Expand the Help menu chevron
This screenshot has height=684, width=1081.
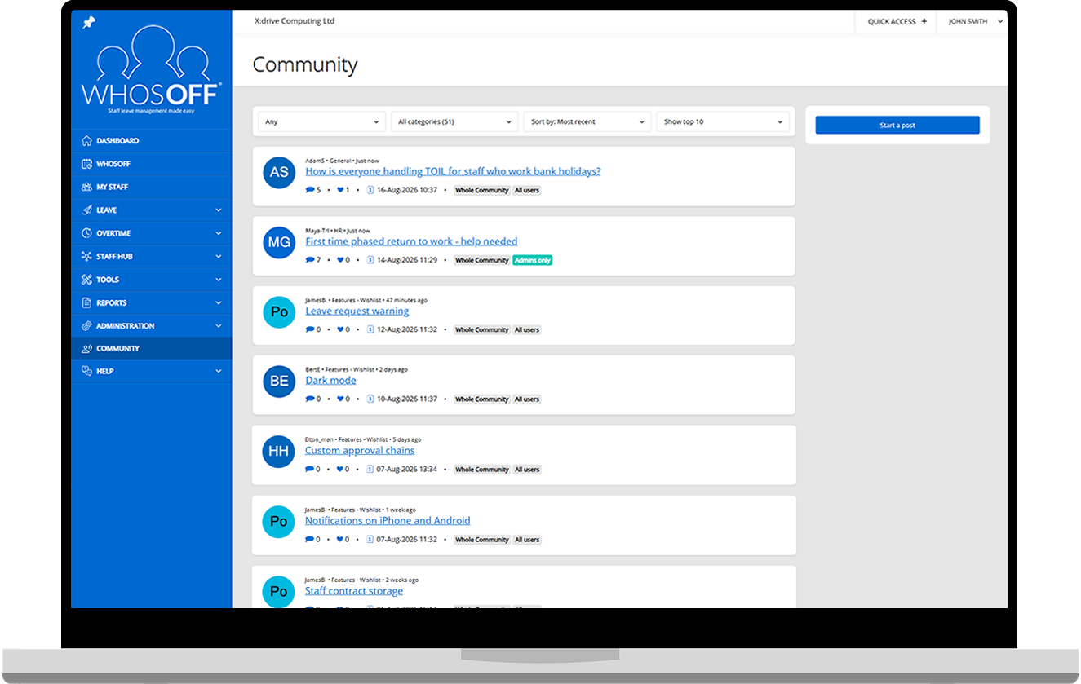click(x=219, y=371)
